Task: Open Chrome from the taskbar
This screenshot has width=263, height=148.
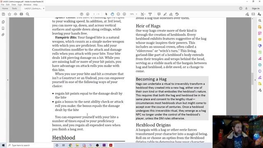Action: tap(70, 145)
